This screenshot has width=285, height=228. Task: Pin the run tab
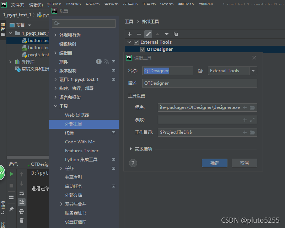click(x=11, y=209)
